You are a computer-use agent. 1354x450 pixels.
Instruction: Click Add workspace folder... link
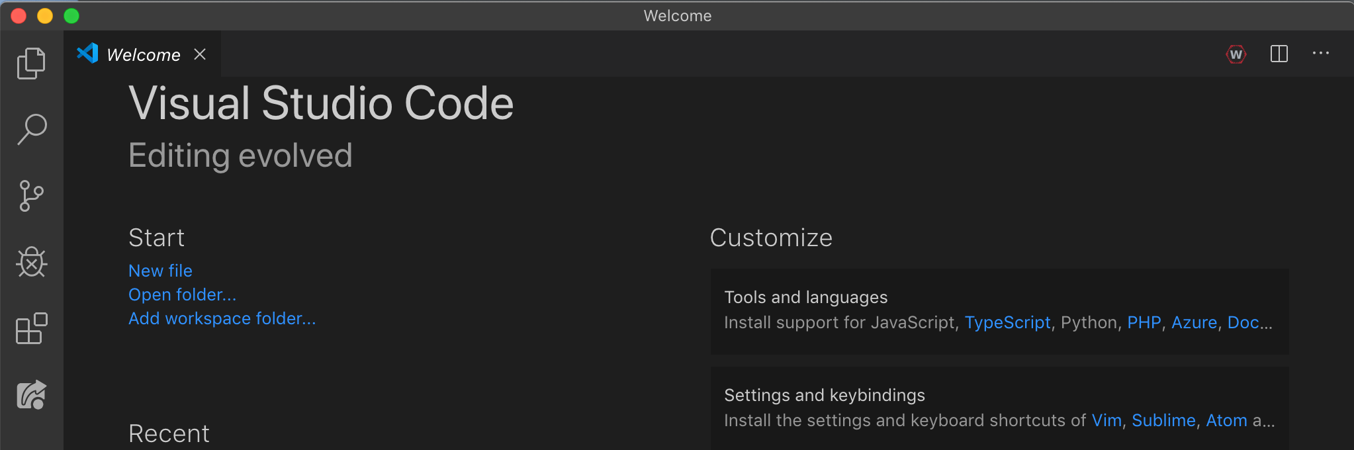[222, 318]
